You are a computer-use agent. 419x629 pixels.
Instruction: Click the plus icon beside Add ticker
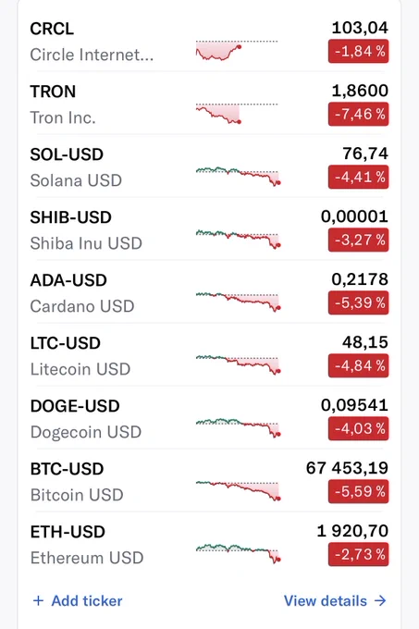pos(38,600)
